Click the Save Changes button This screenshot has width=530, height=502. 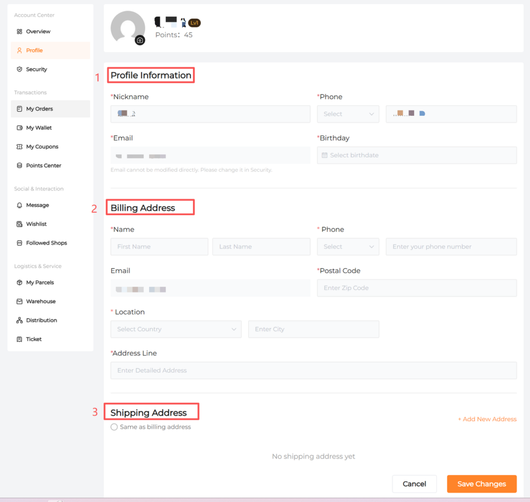pos(481,484)
